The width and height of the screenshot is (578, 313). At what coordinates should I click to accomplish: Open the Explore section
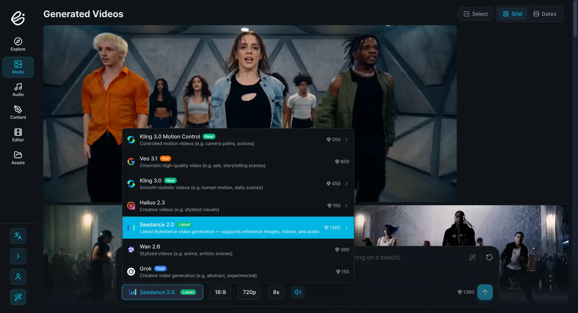[x=18, y=44]
